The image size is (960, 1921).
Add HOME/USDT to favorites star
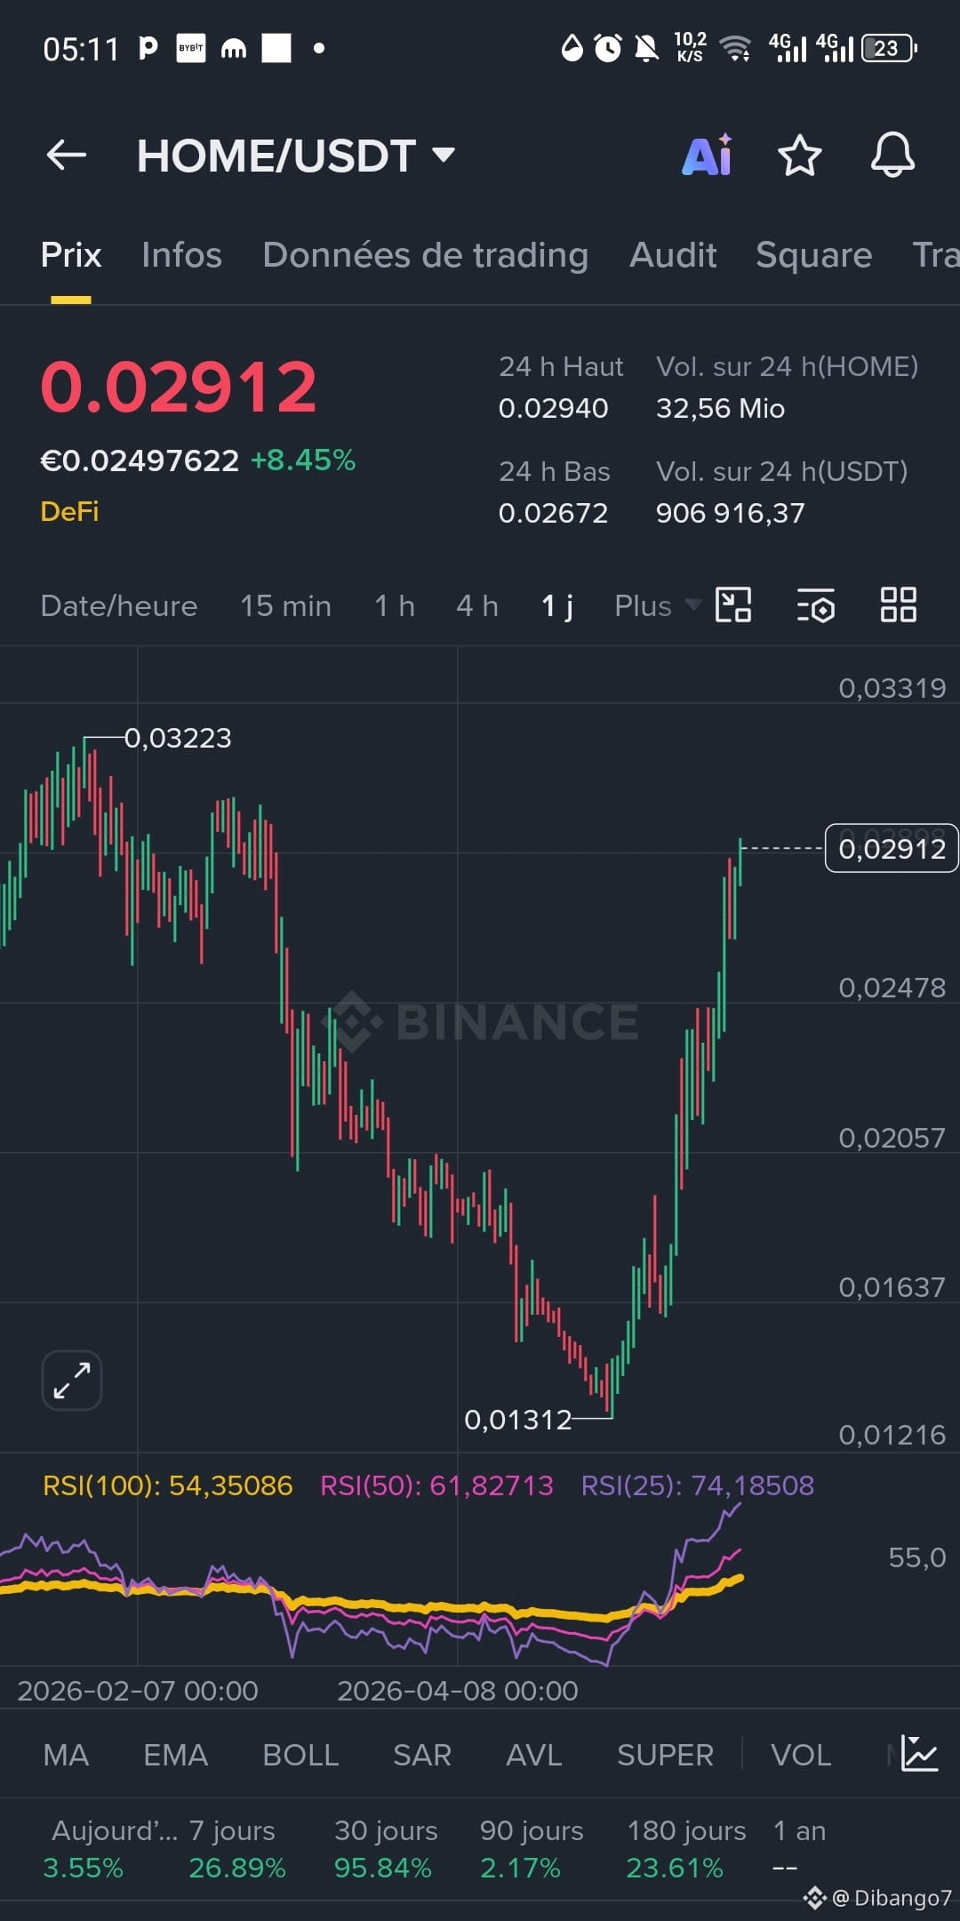click(799, 155)
